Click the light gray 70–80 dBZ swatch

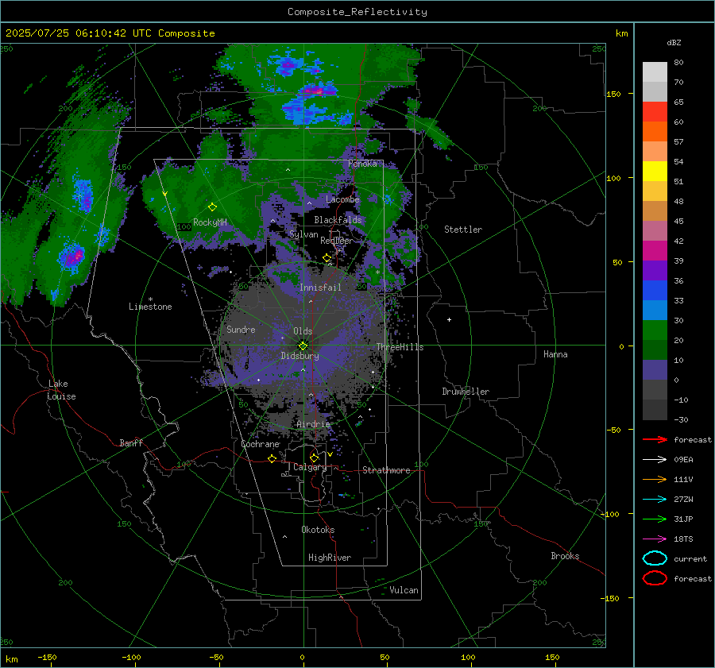coord(655,72)
